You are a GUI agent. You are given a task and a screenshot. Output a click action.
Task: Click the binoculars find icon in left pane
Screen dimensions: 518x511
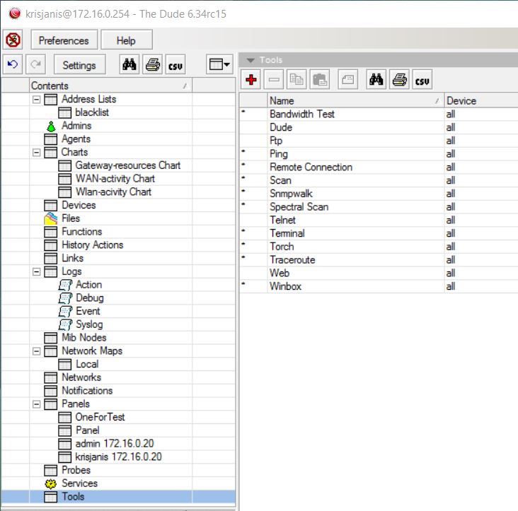point(129,64)
